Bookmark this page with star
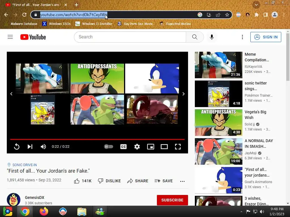The width and height of the screenshot is (290, 217). tap(227, 15)
